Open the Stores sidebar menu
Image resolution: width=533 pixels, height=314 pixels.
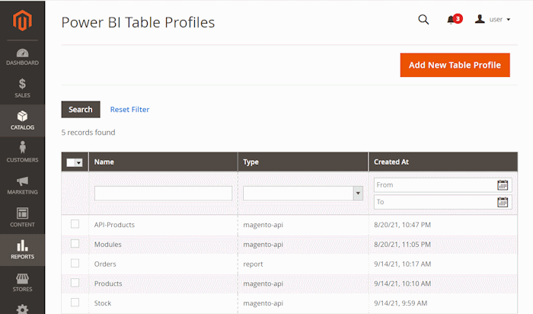point(22,282)
